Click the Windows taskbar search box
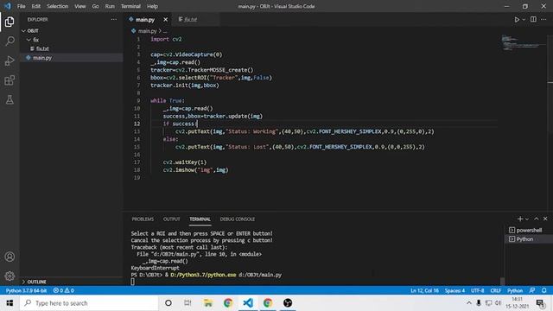Screen dimensions: 553x311 90,303
